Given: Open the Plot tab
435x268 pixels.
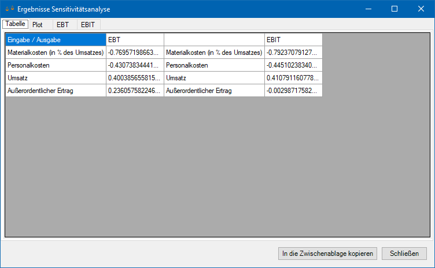Looking at the screenshot, I should click(40, 25).
